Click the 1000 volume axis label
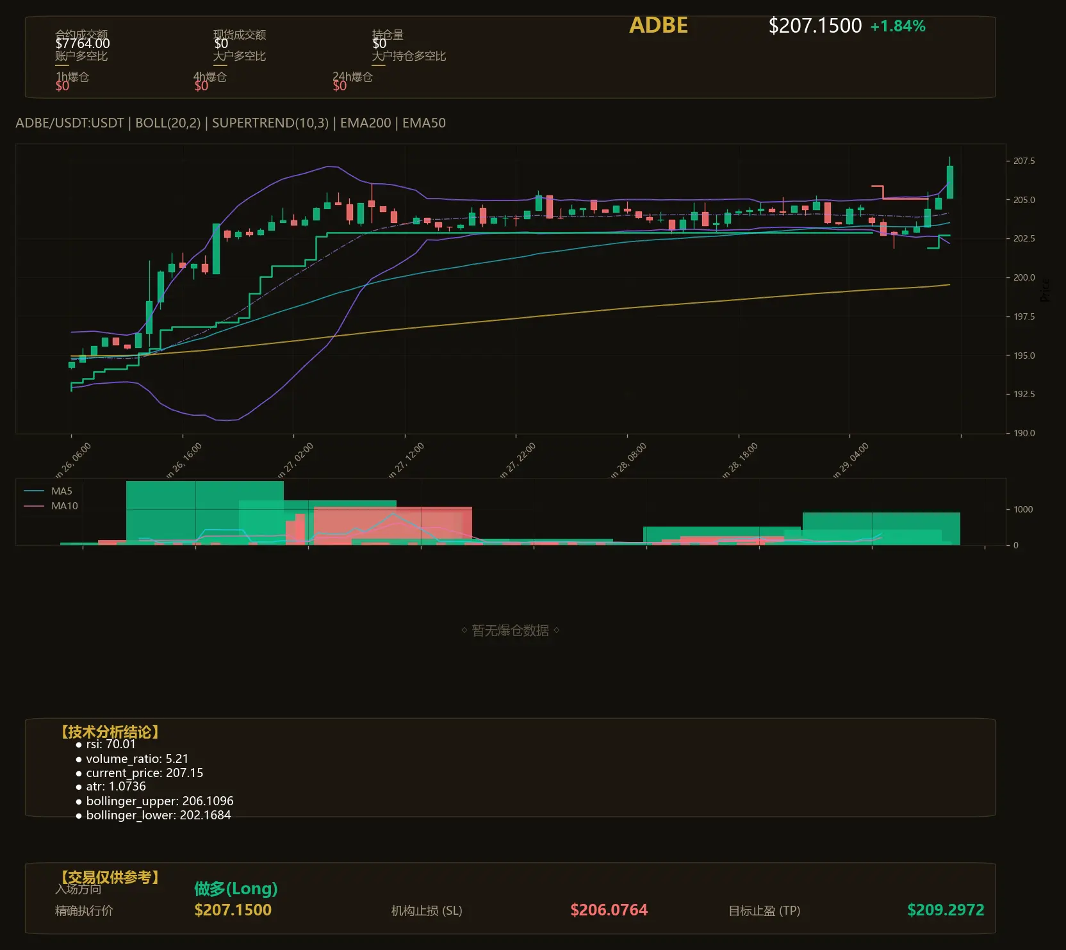The height and width of the screenshot is (950, 1066). click(x=1023, y=509)
